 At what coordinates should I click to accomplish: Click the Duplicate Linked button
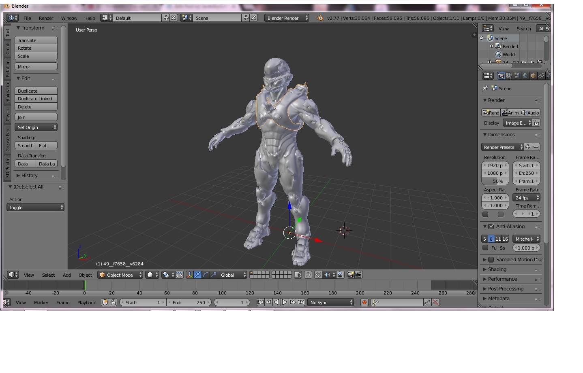36,99
